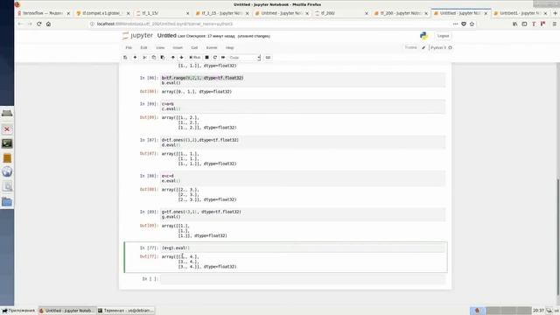Screen dimensions: 560x315
Task: Open the command palette keyboard icon
Action: point(268,58)
